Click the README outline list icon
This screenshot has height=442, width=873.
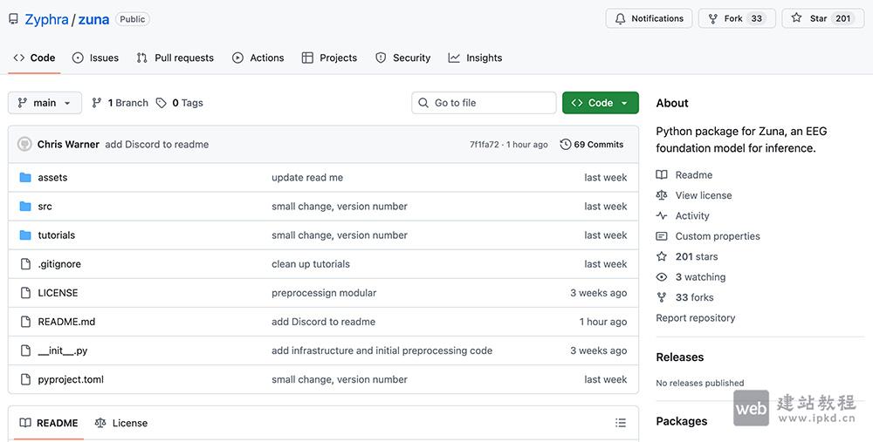pyautogui.click(x=620, y=423)
